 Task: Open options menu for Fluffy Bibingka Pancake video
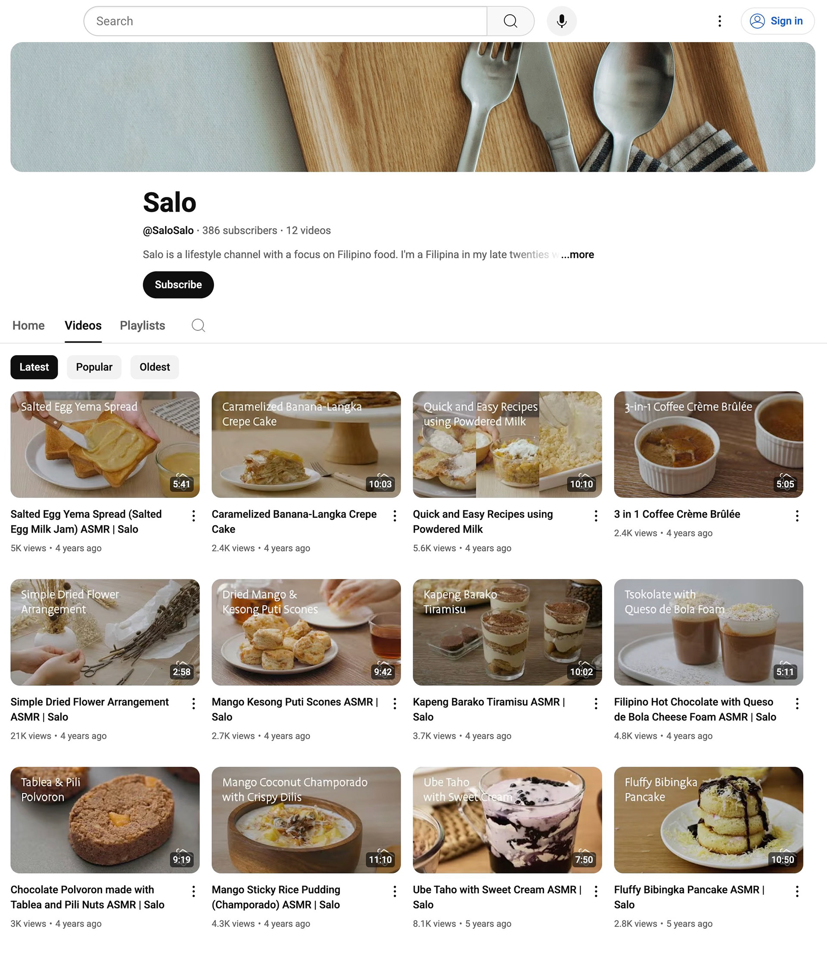[x=797, y=891]
